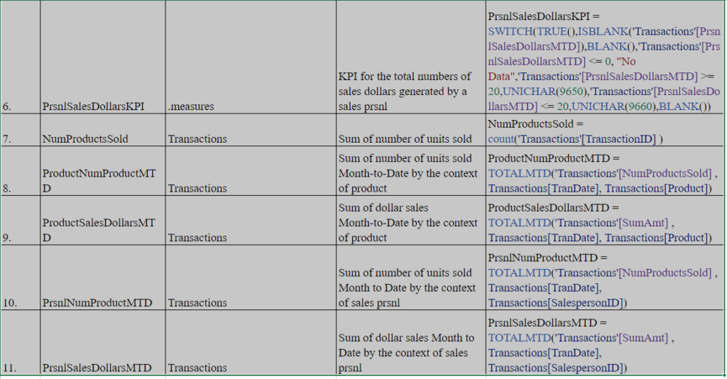Click the ProductSalesDollarsMTD name cell

102,221
